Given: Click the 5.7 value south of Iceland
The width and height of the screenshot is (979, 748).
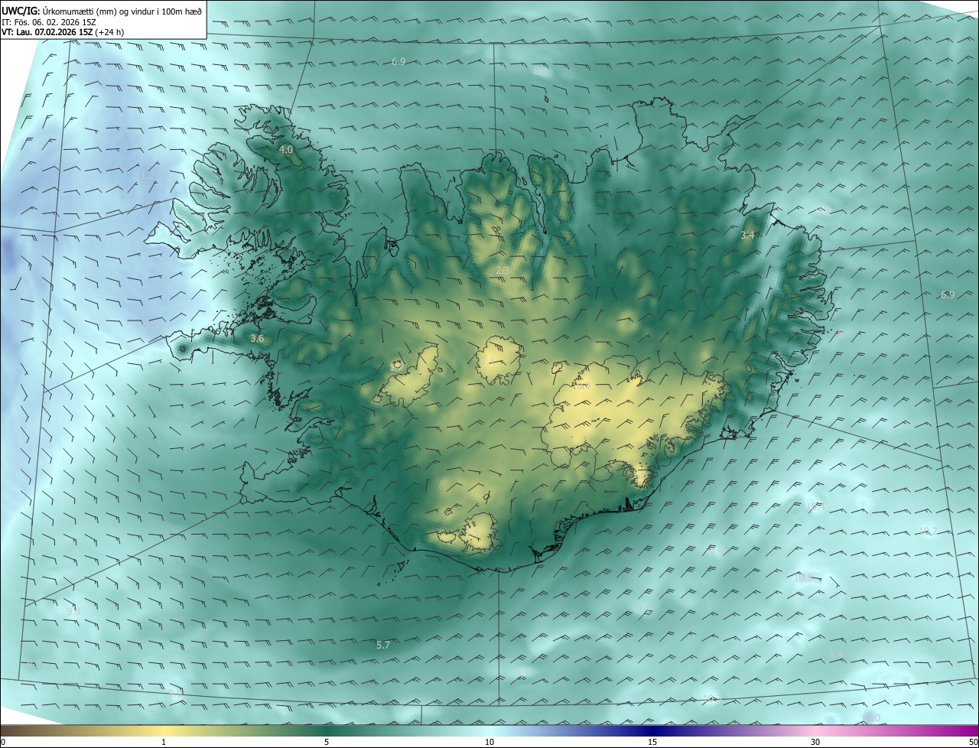Looking at the screenshot, I should (x=383, y=646).
